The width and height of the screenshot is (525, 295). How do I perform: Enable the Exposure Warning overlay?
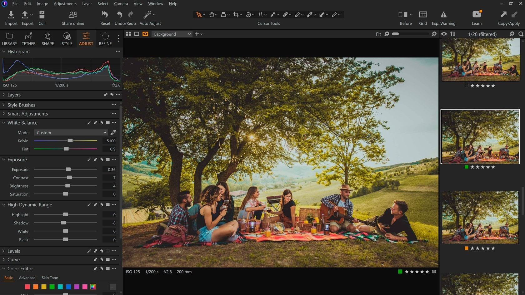point(443,14)
